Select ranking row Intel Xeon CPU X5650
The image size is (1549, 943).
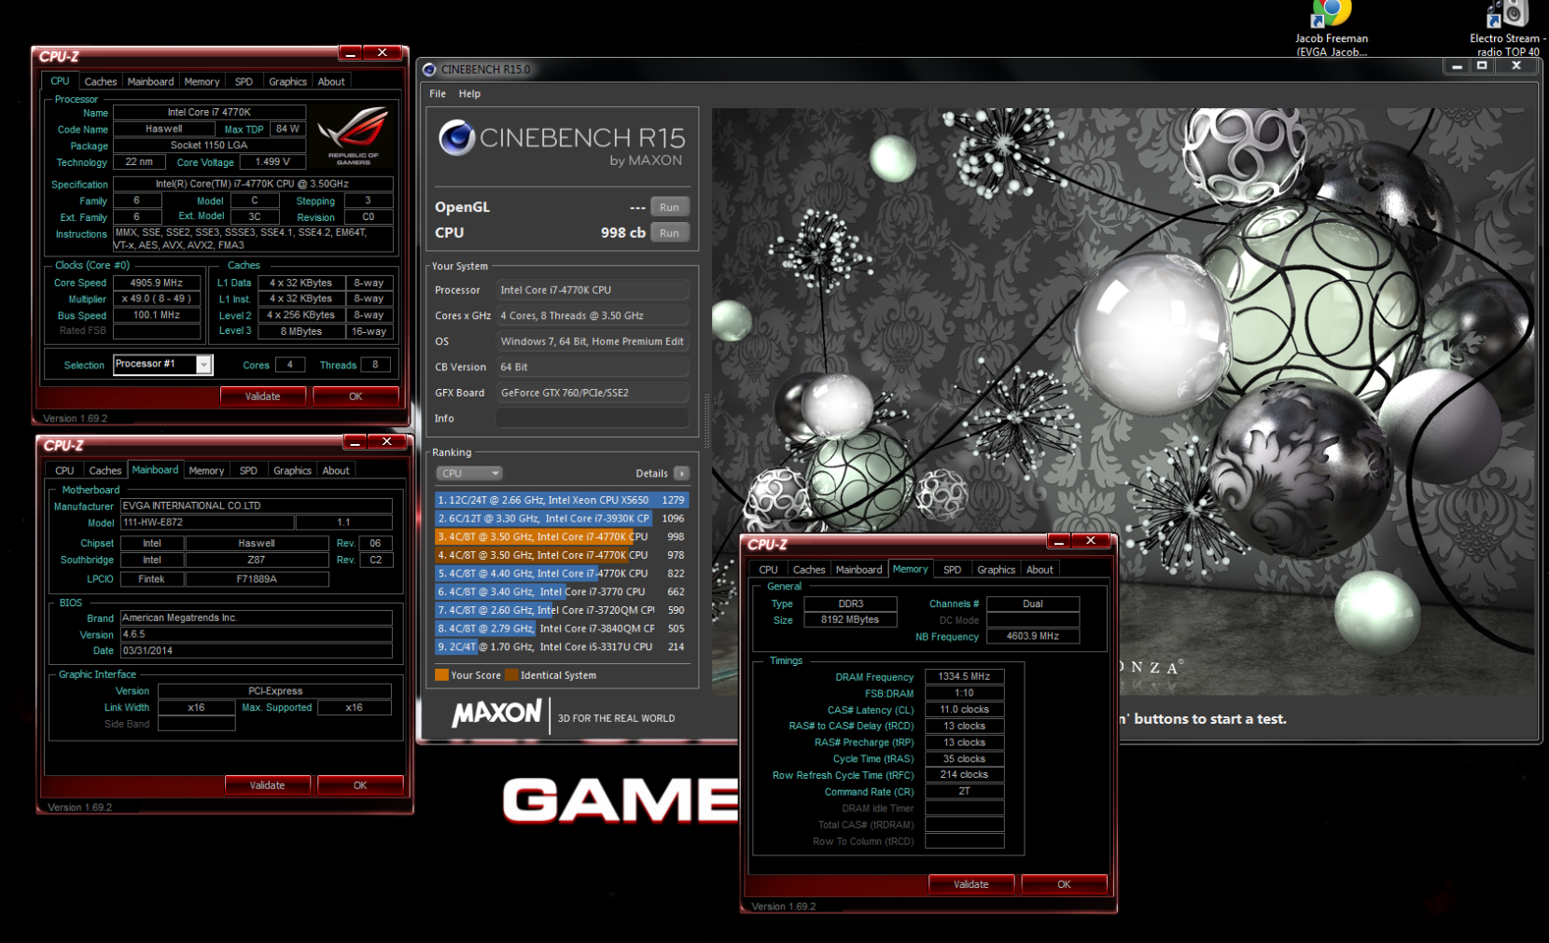click(x=561, y=500)
